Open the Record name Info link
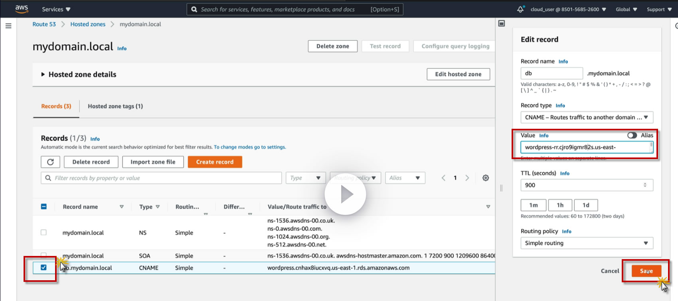Image resolution: width=678 pixels, height=301 pixels. [x=563, y=61]
